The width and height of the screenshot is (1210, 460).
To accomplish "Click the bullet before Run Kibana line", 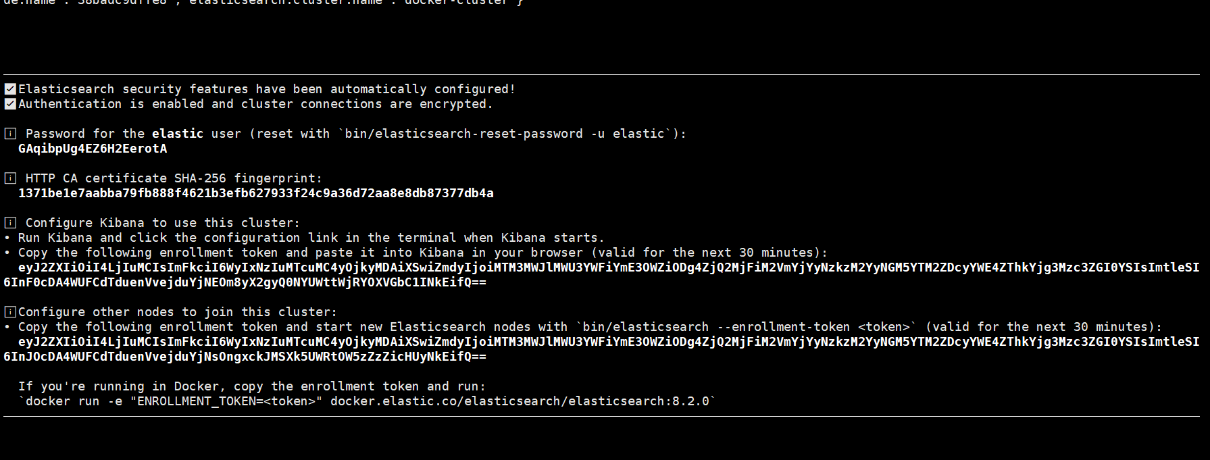I will (x=7, y=238).
